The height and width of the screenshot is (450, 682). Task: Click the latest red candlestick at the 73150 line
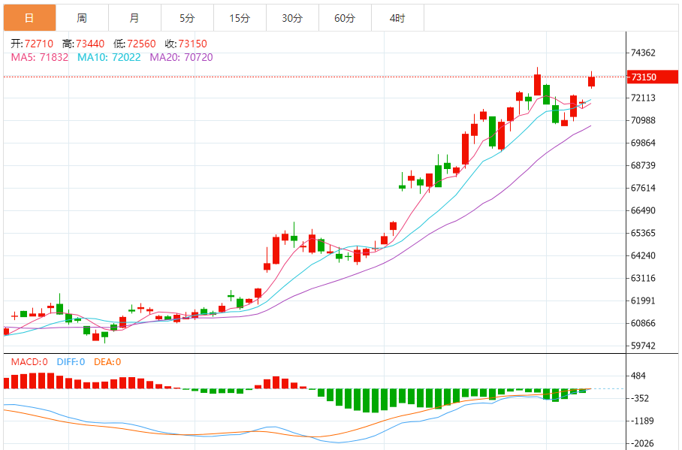[x=592, y=81]
